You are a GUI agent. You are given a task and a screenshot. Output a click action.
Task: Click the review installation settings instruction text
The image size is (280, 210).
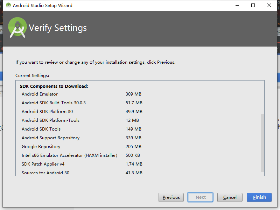(95, 62)
